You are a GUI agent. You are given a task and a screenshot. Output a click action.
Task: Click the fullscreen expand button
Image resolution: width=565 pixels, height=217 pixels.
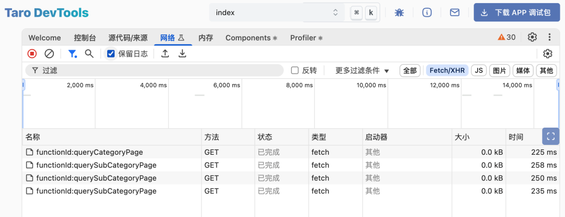tap(550, 136)
